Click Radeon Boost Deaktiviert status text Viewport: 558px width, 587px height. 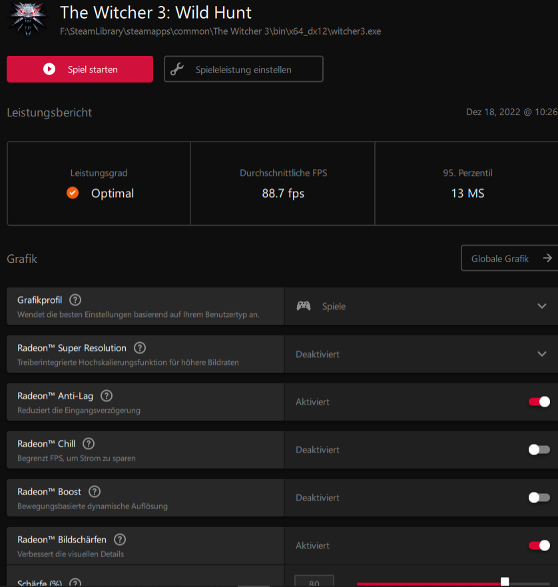318,498
